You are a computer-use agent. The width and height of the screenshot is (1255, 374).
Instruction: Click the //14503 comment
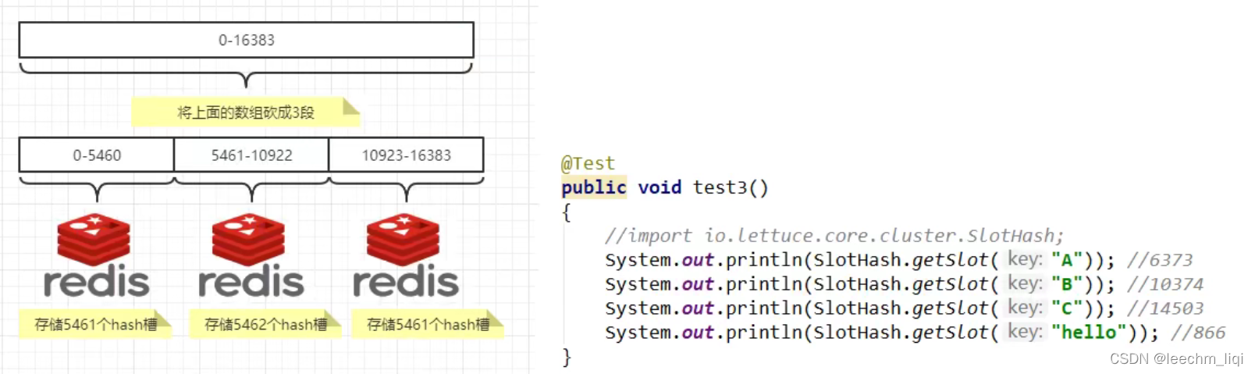pyautogui.click(x=1165, y=308)
